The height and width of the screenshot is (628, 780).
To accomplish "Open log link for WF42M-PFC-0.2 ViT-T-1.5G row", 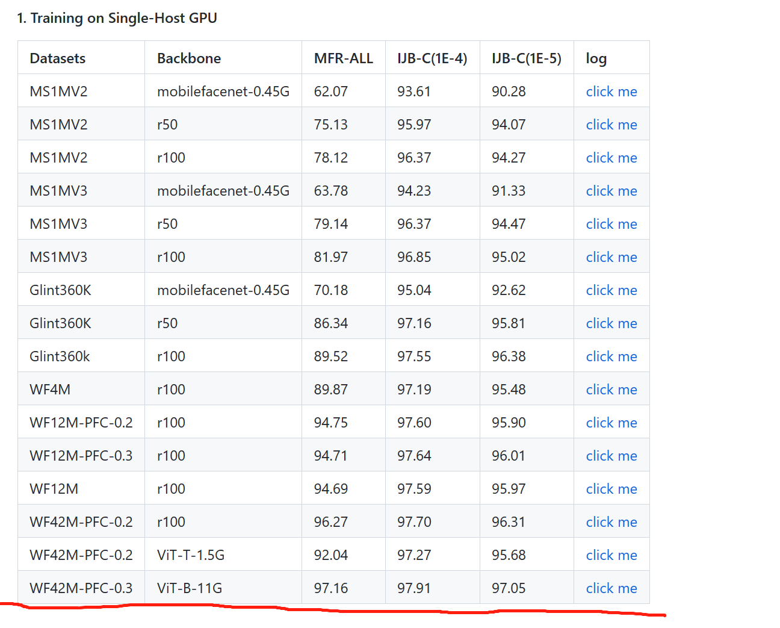I will coord(611,555).
